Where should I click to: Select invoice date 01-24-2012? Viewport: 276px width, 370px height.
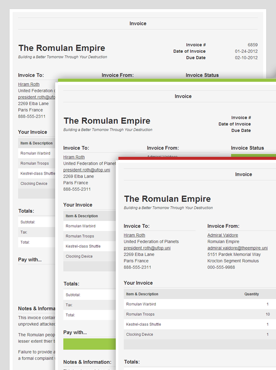click(246, 51)
